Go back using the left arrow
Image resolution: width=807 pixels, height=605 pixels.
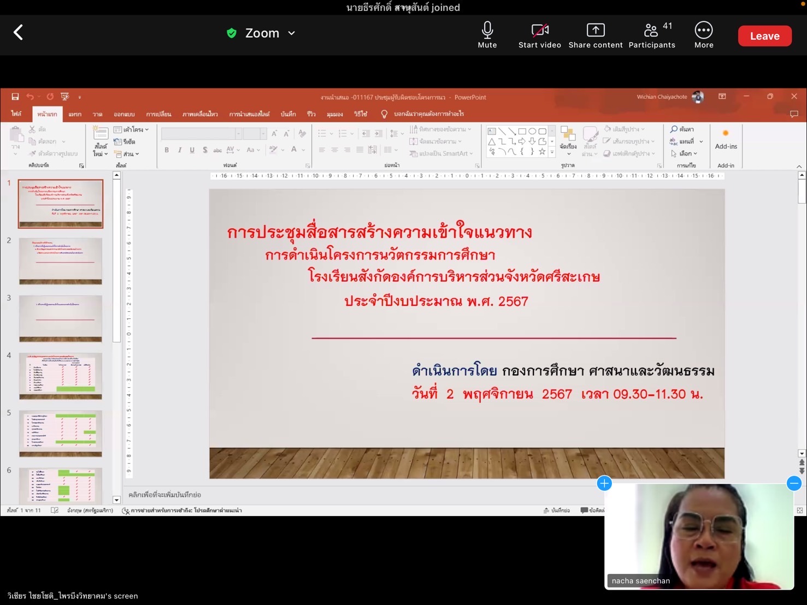(19, 33)
